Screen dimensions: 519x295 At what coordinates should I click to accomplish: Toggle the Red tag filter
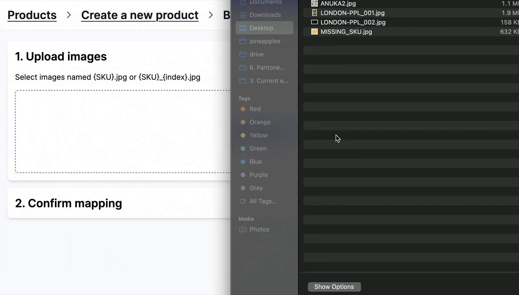(255, 109)
